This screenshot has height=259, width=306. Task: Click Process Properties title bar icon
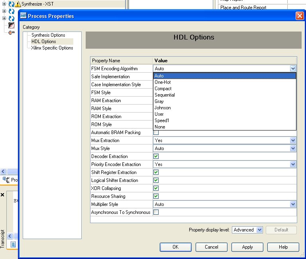24,16
